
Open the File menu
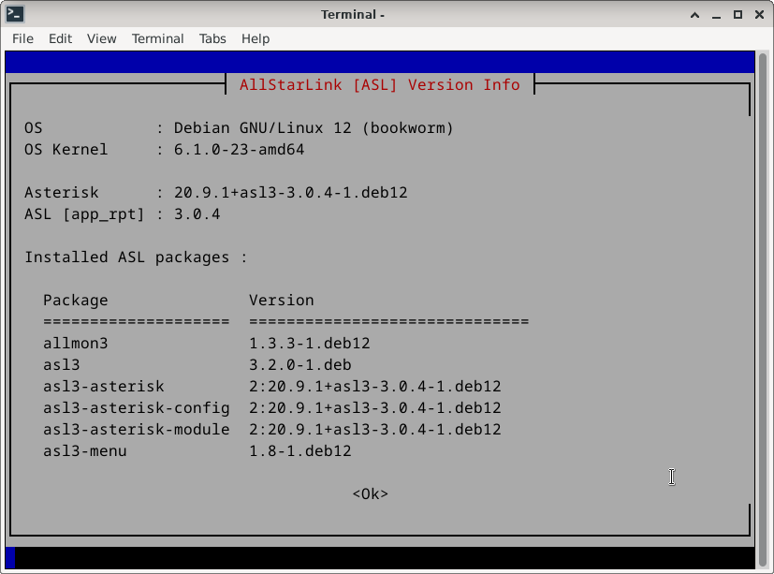[22, 38]
